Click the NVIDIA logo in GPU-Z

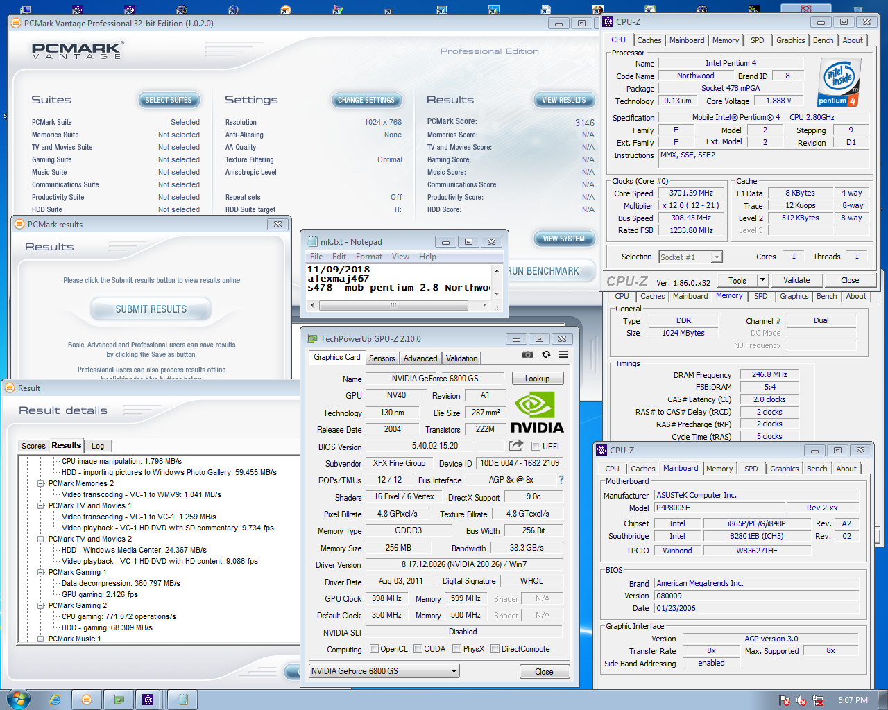pos(537,413)
